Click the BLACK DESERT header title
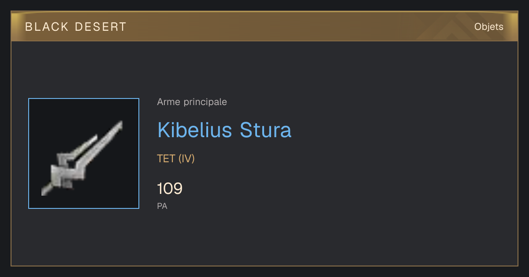The height and width of the screenshot is (277, 529). [76, 27]
